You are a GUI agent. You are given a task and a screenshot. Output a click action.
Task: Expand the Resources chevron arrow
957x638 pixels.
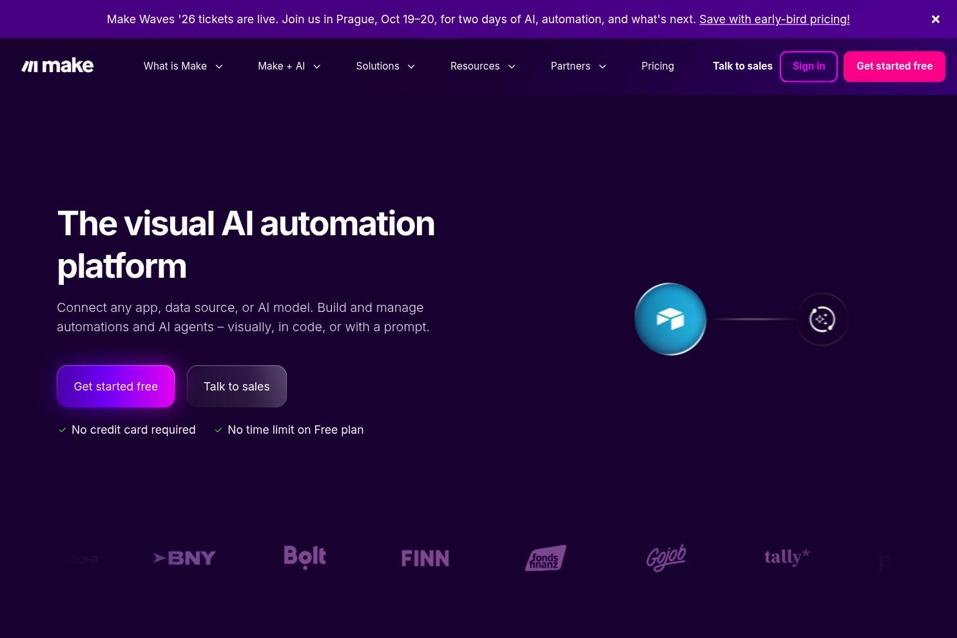[512, 66]
